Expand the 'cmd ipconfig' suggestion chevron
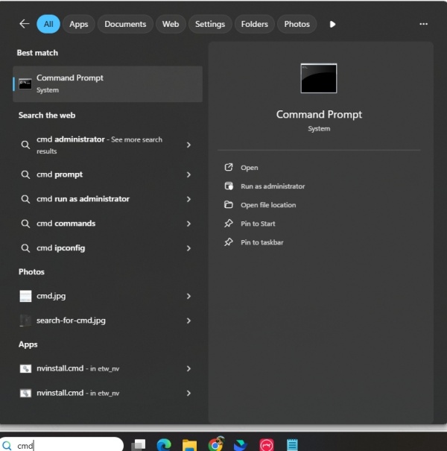This screenshot has width=447, height=451. coord(188,248)
